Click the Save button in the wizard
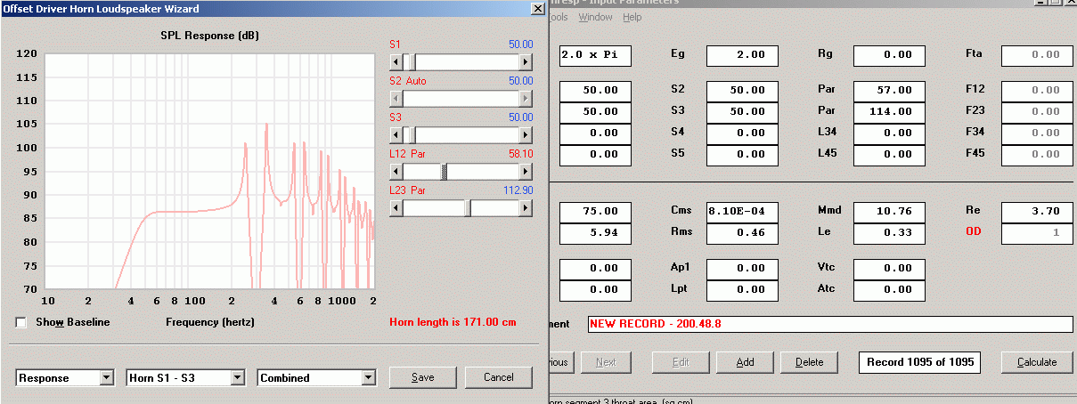1077x404 pixels. [x=422, y=377]
